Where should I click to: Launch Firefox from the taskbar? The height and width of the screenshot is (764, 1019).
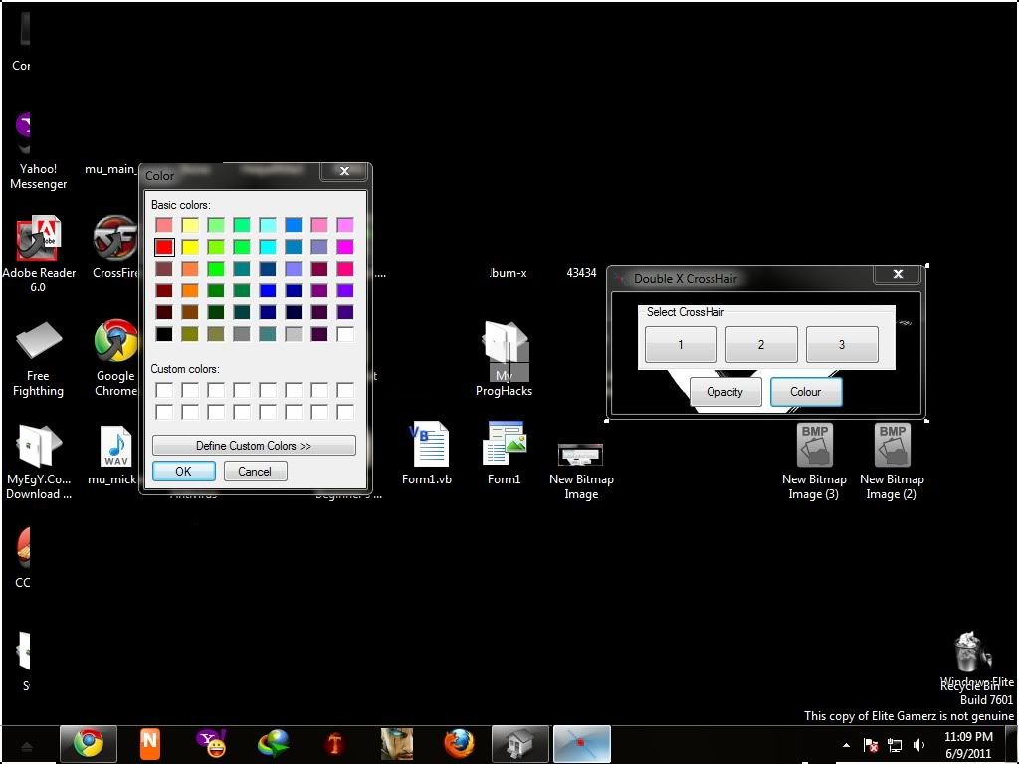click(459, 743)
